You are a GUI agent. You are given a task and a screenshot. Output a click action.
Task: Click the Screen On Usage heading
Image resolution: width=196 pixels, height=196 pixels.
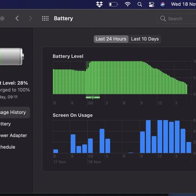coord(73,115)
